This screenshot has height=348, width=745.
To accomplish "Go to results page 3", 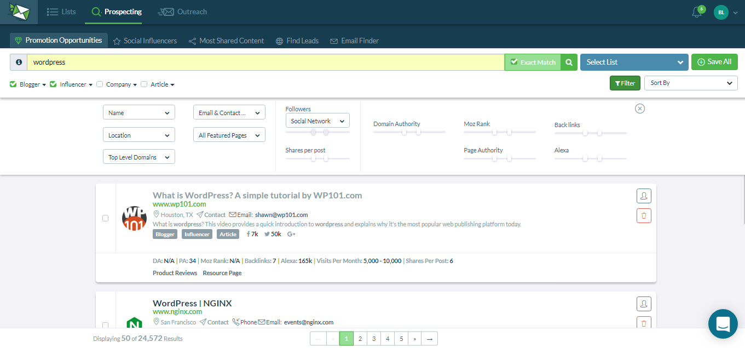I will (x=374, y=339).
